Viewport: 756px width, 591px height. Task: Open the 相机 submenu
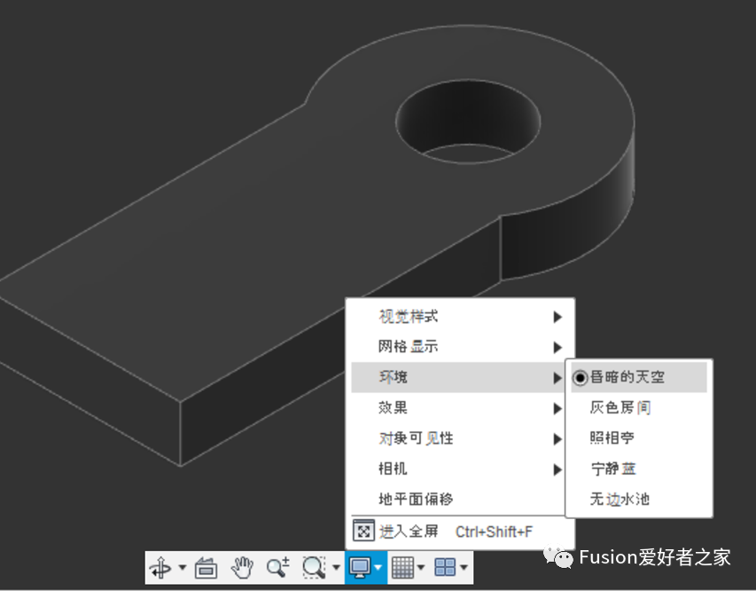[458, 469]
